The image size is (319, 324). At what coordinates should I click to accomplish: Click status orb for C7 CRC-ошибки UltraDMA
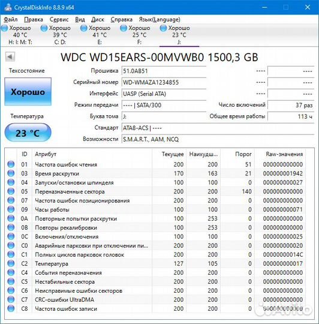(x=11, y=299)
